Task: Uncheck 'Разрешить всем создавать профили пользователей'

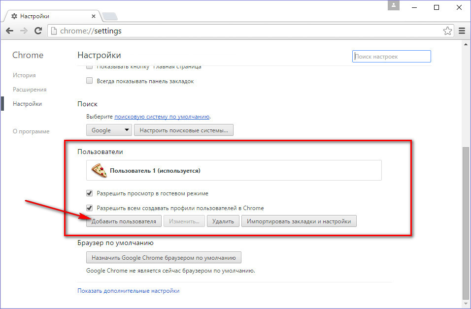Action: (x=90, y=208)
